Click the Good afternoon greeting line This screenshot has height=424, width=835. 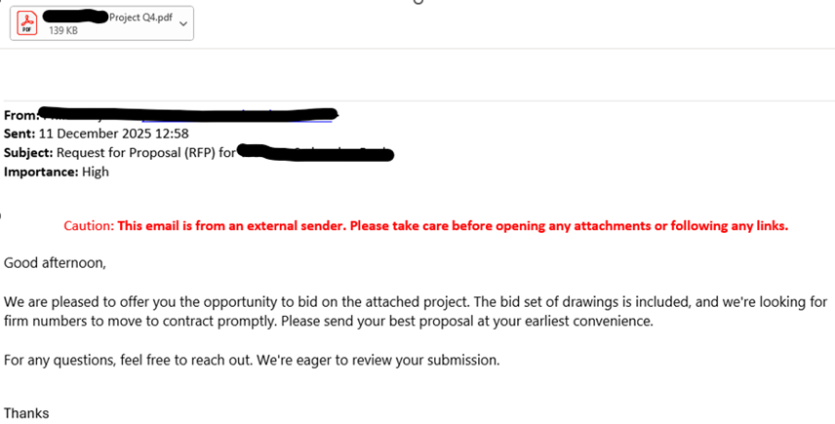[x=55, y=262]
